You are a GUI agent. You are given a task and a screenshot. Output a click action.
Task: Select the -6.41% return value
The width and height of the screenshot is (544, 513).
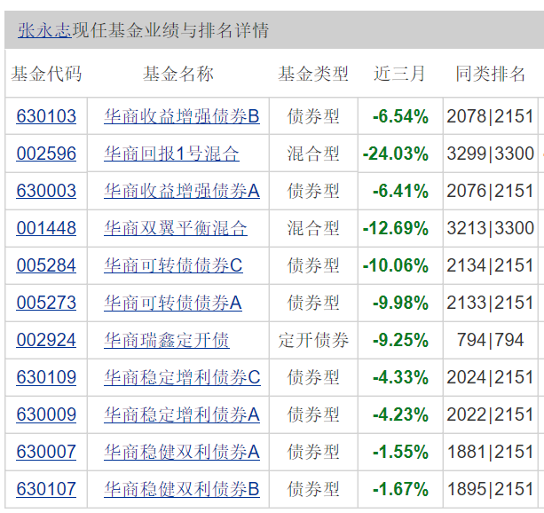click(401, 191)
